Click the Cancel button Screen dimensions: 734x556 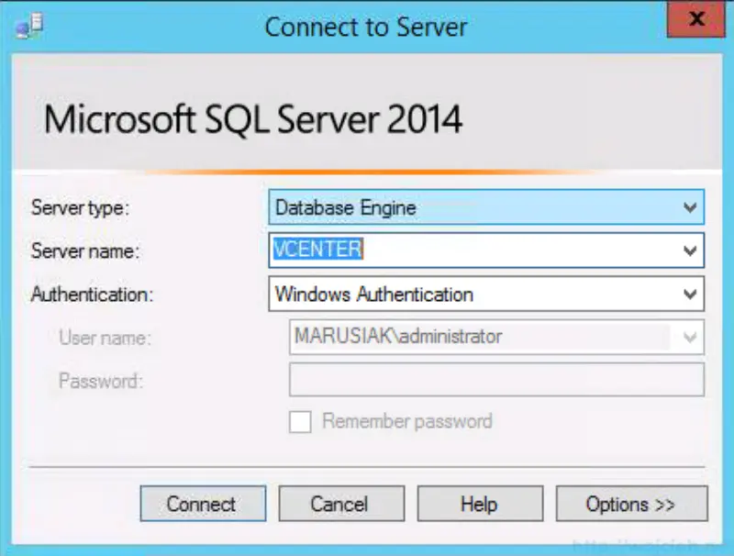coord(341,504)
